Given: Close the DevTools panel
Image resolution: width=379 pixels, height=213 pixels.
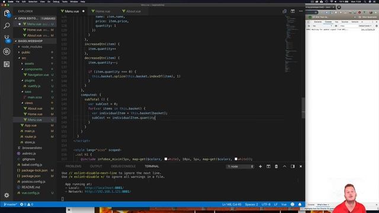Looking at the screenshot, I should 377,22.
